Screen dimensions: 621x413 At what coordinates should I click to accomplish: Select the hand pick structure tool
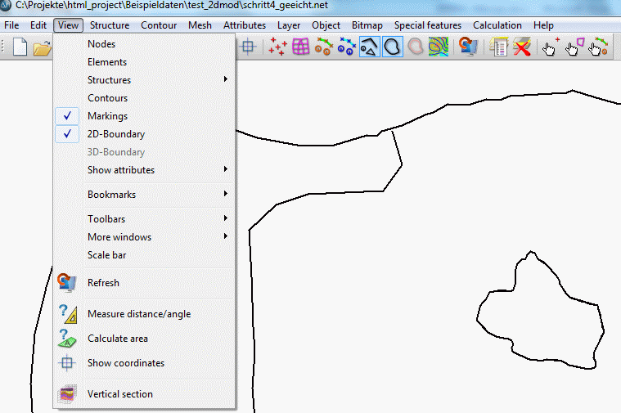[x=598, y=47]
